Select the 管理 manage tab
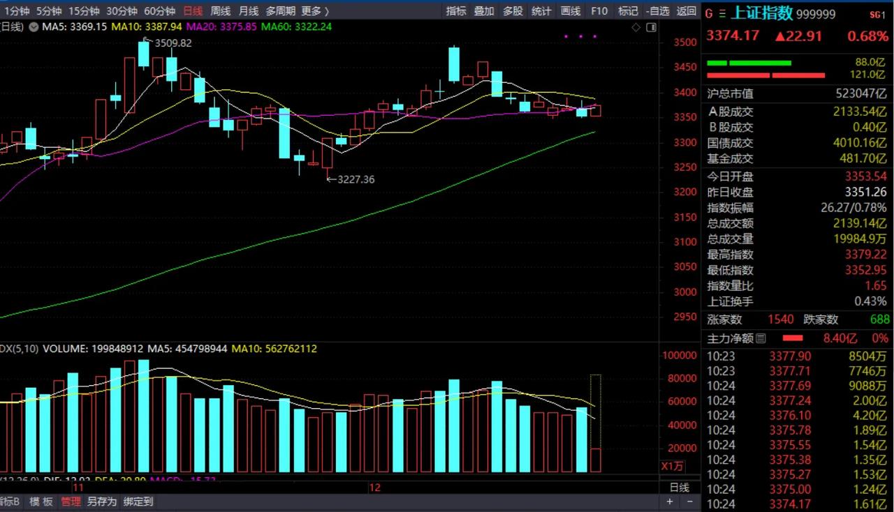The image size is (894, 512). coord(71,502)
